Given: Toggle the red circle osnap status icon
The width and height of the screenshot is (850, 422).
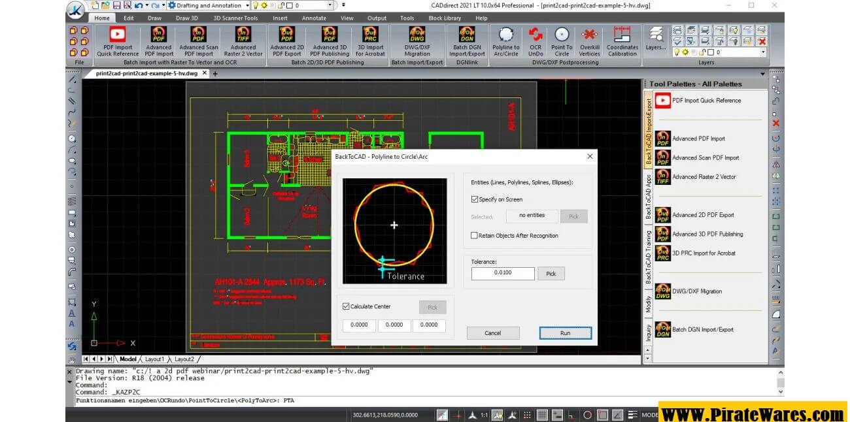Looking at the screenshot, I should (587, 415).
